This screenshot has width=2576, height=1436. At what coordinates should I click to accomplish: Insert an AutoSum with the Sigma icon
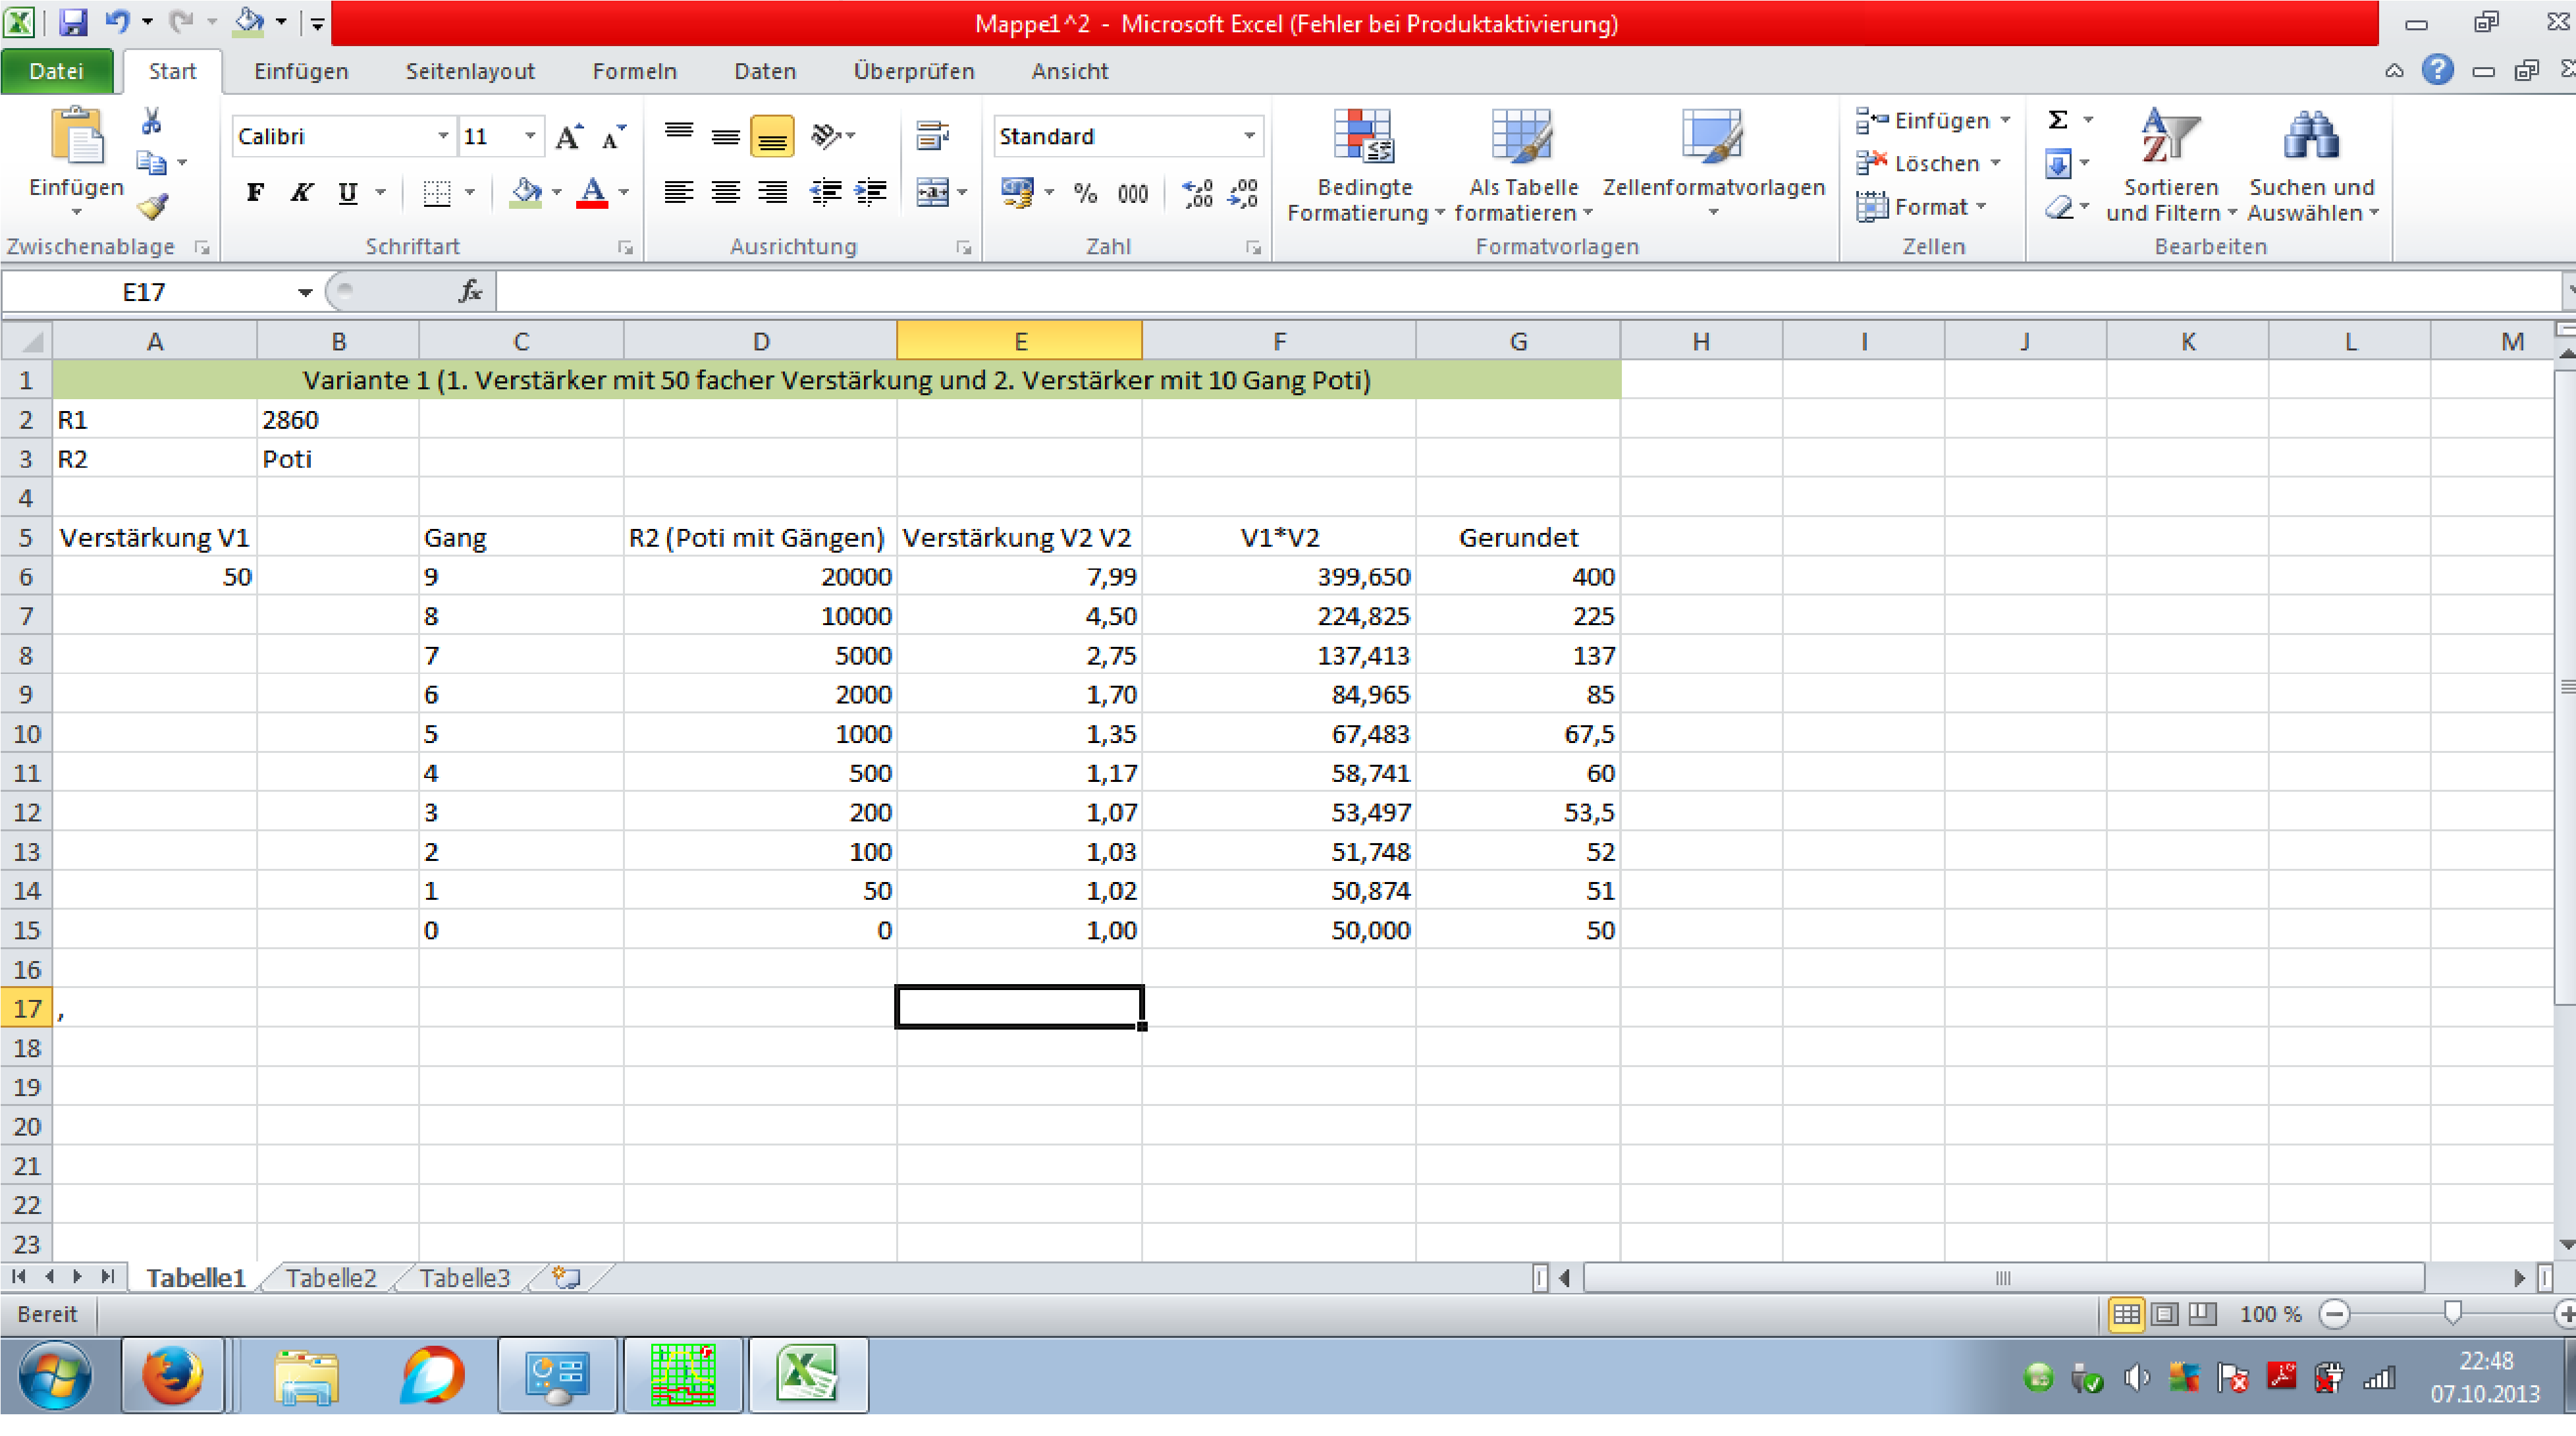coord(2058,120)
